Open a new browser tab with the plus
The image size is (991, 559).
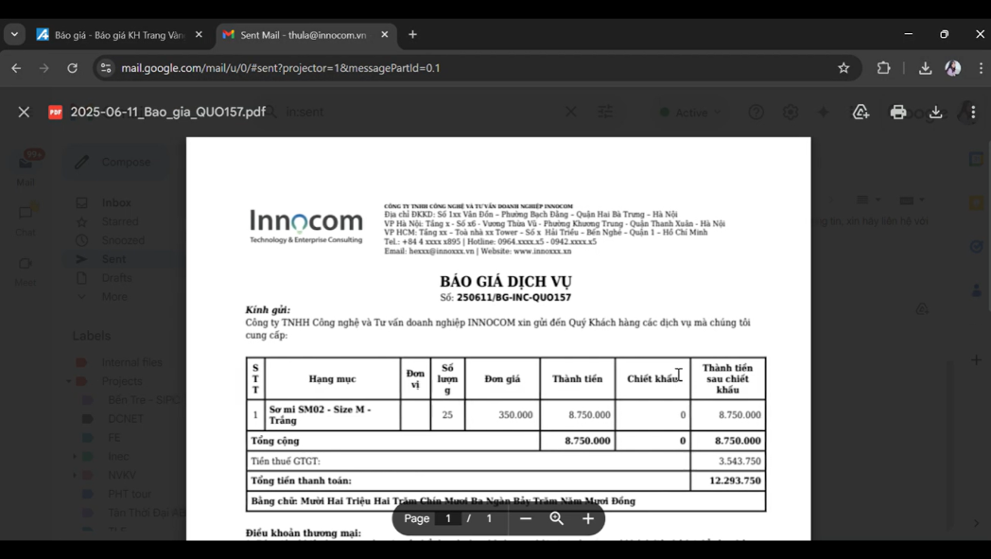(412, 34)
